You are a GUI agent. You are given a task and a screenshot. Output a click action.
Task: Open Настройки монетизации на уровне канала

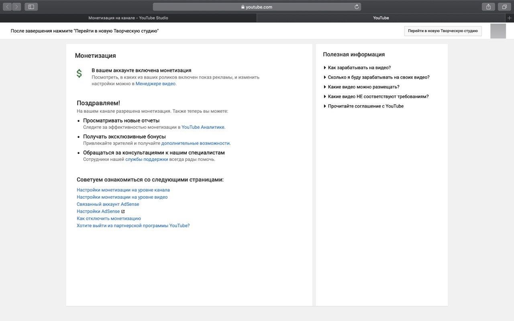(x=123, y=190)
